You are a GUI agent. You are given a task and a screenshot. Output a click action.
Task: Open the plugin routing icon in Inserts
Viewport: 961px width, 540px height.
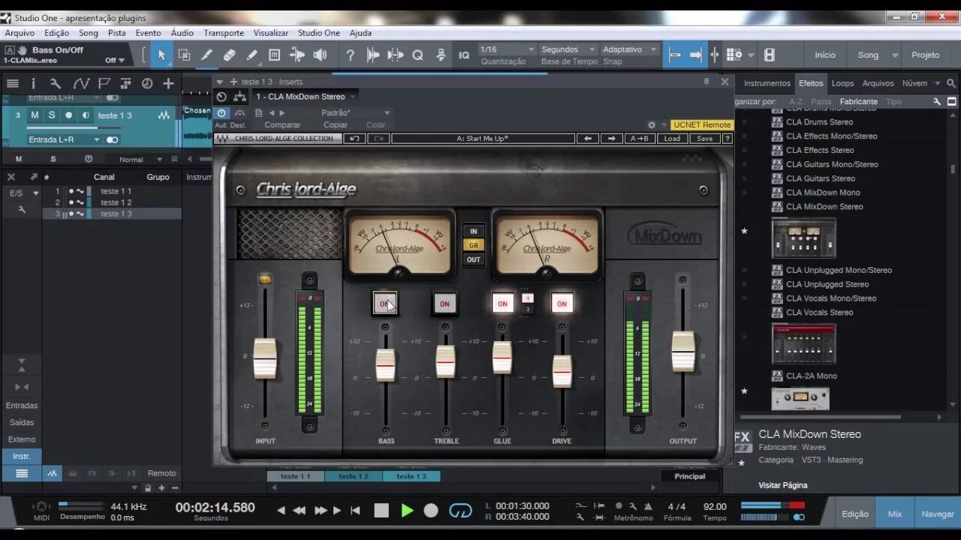239,97
